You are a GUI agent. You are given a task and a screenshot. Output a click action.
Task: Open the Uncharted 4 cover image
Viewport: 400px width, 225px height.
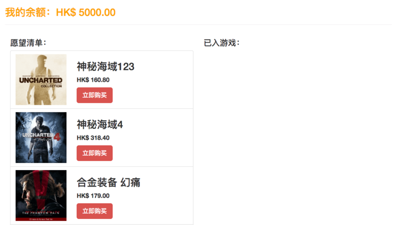point(41,137)
